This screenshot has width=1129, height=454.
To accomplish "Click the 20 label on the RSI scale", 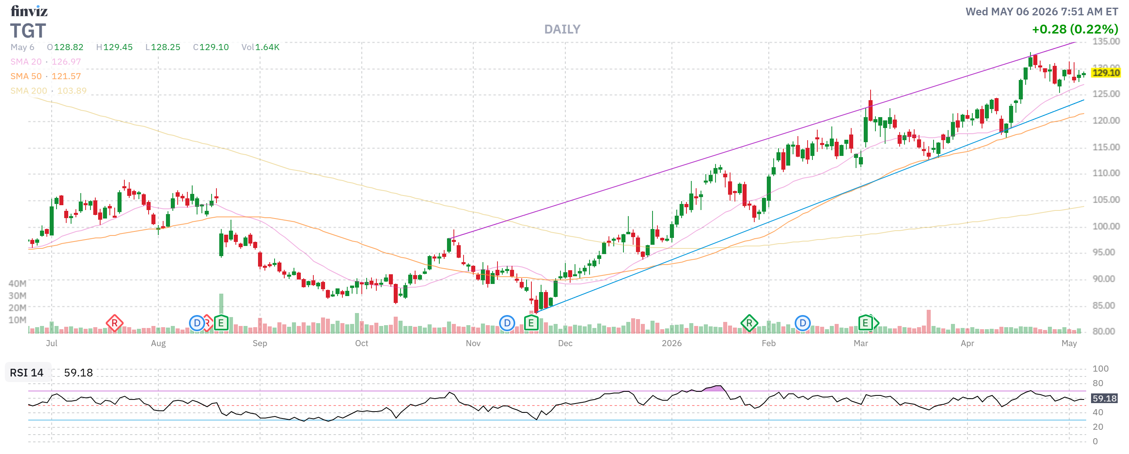I will (1098, 427).
